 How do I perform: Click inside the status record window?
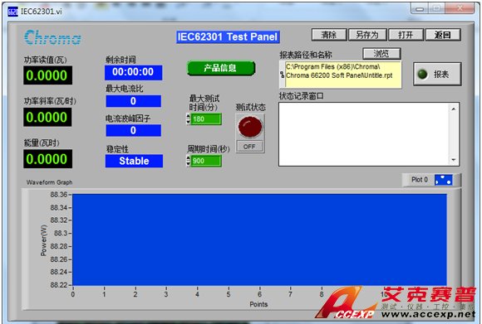click(x=364, y=134)
